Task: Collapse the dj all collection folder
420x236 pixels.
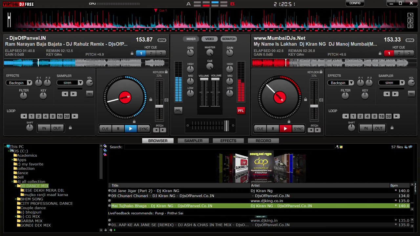Action: pos(12,182)
